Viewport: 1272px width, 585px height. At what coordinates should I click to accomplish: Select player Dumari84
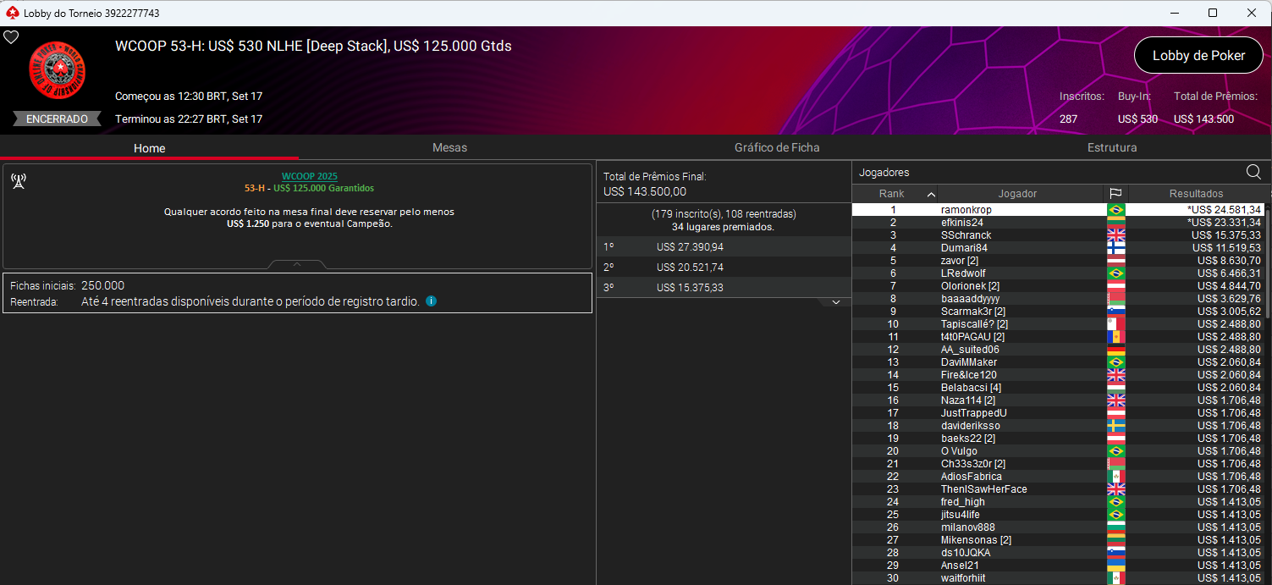point(964,247)
